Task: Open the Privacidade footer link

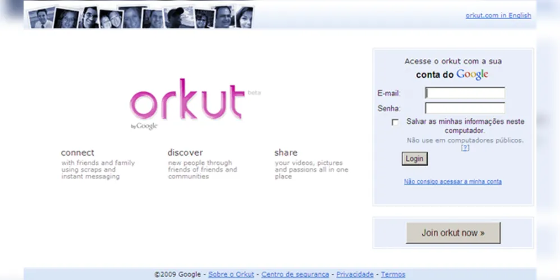Action: 355,274
